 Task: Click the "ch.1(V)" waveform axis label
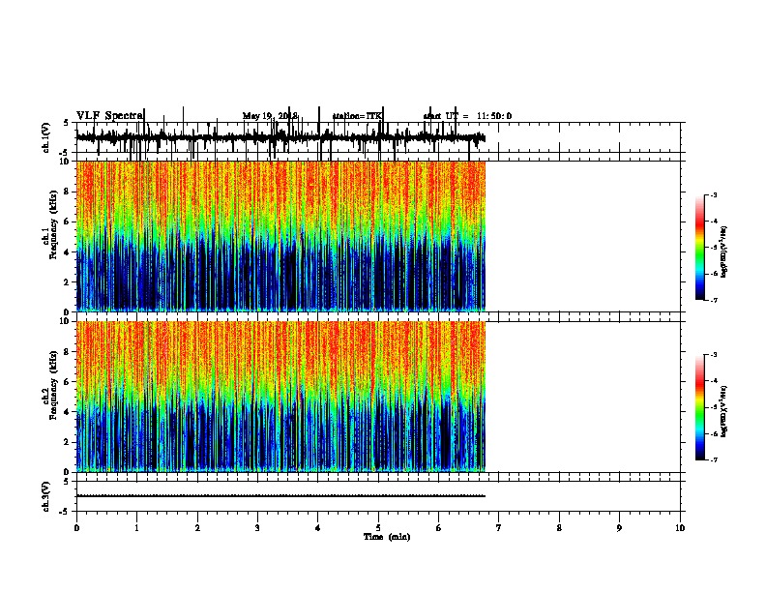click(45, 137)
